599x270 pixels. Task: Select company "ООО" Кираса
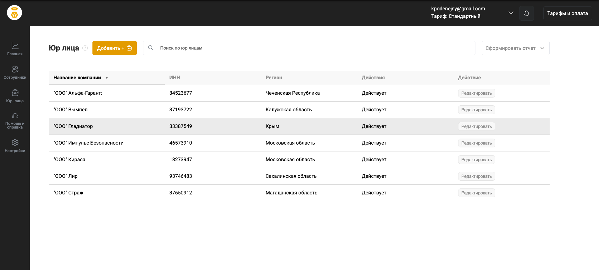pos(69,160)
